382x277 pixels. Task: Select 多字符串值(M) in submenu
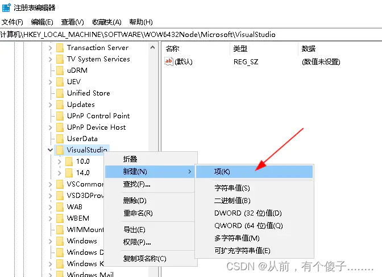tap(254, 238)
